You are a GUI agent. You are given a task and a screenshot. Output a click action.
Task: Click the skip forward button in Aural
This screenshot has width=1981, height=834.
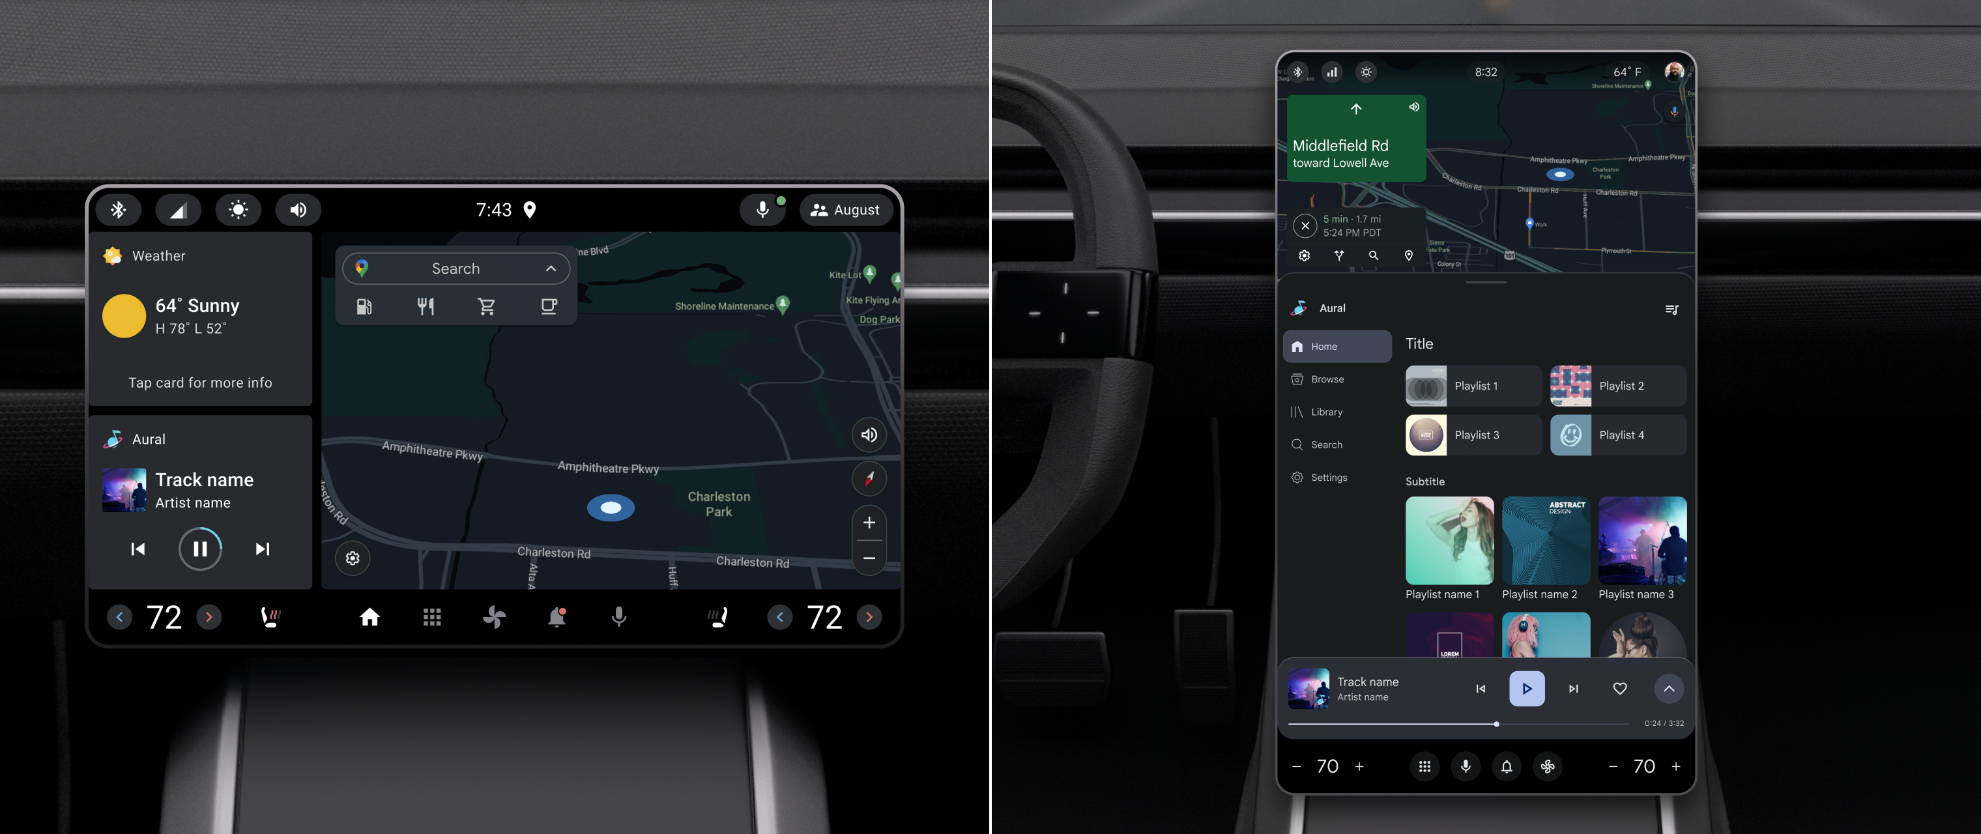[263, 547]
